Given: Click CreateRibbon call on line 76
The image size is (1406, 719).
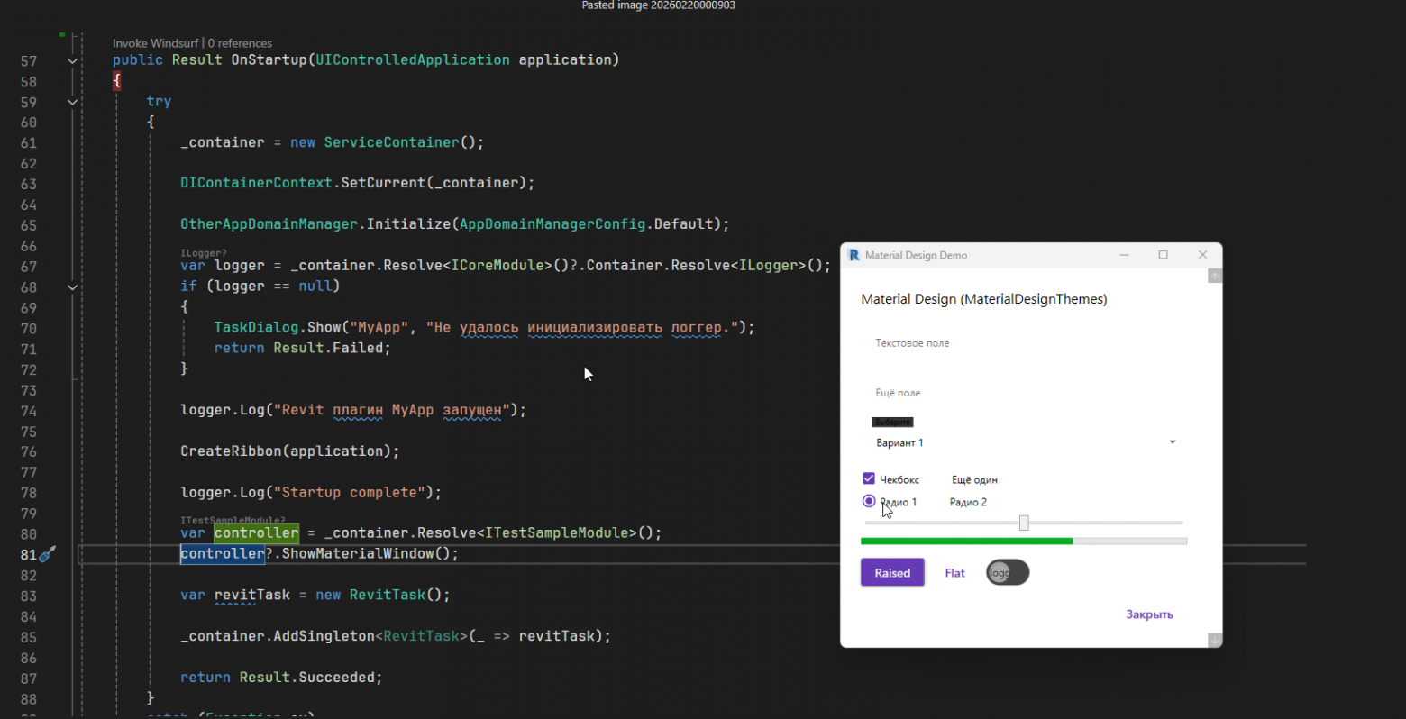Looking at the screenshot, I should pos(231,451).
